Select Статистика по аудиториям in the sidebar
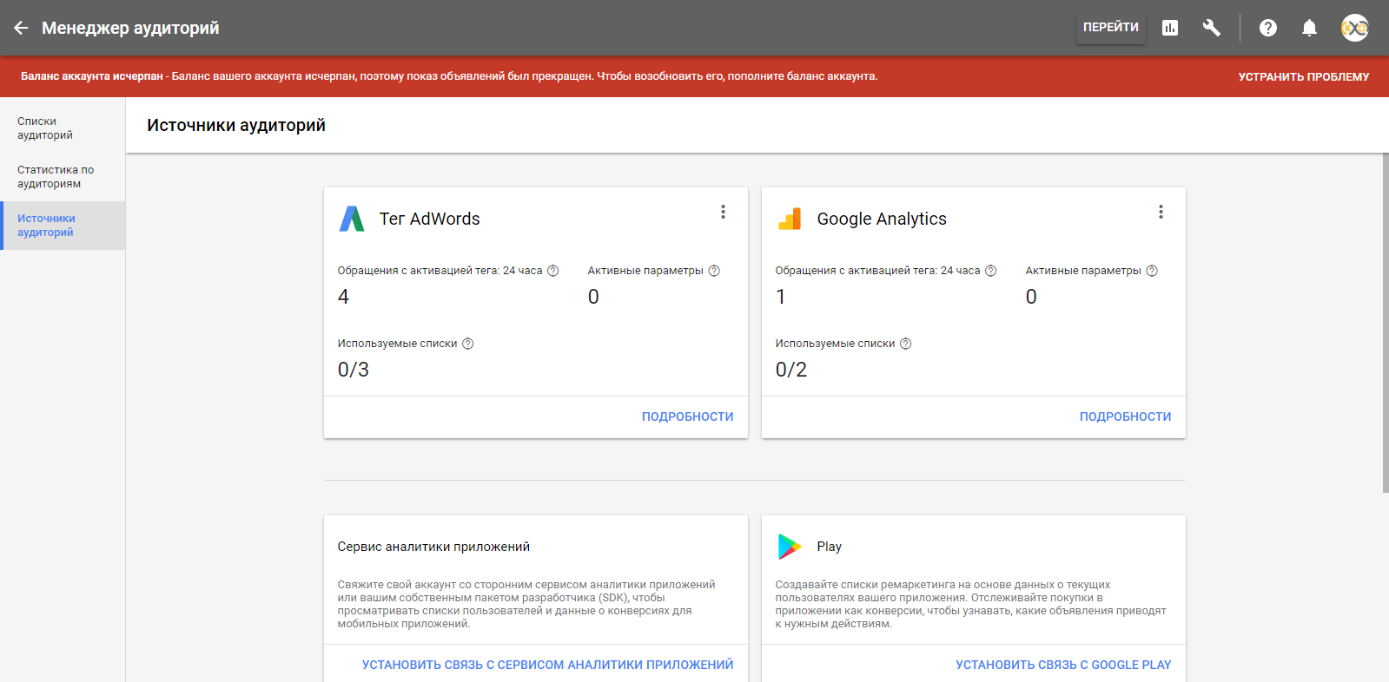 click(63, 177)
